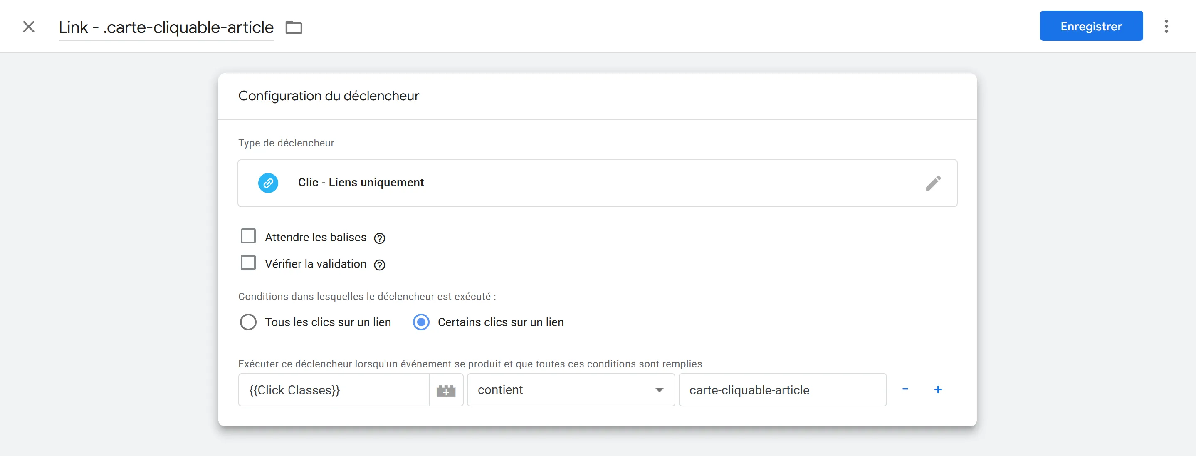Click the Type de déclencheur label
This screenshot has width=1196, height=456.
pyautogui.click(x=286, y=143)
